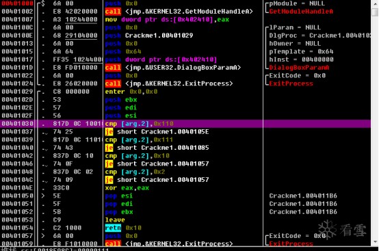Select address cell 0040100E
This screenshot has width=379, height=251.
click(17, 36)
